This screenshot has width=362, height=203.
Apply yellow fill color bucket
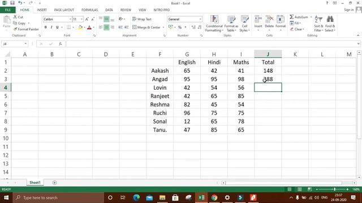click(80, 28)
